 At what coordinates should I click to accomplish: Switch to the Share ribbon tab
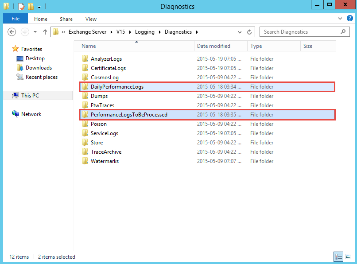pos(66,19)
